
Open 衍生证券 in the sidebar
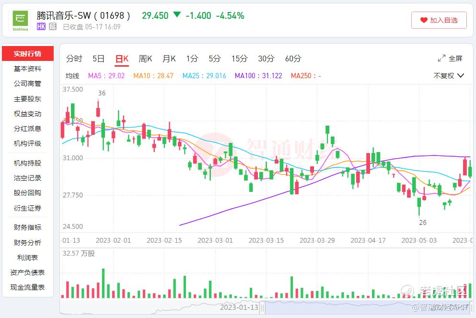pos(28,208)
